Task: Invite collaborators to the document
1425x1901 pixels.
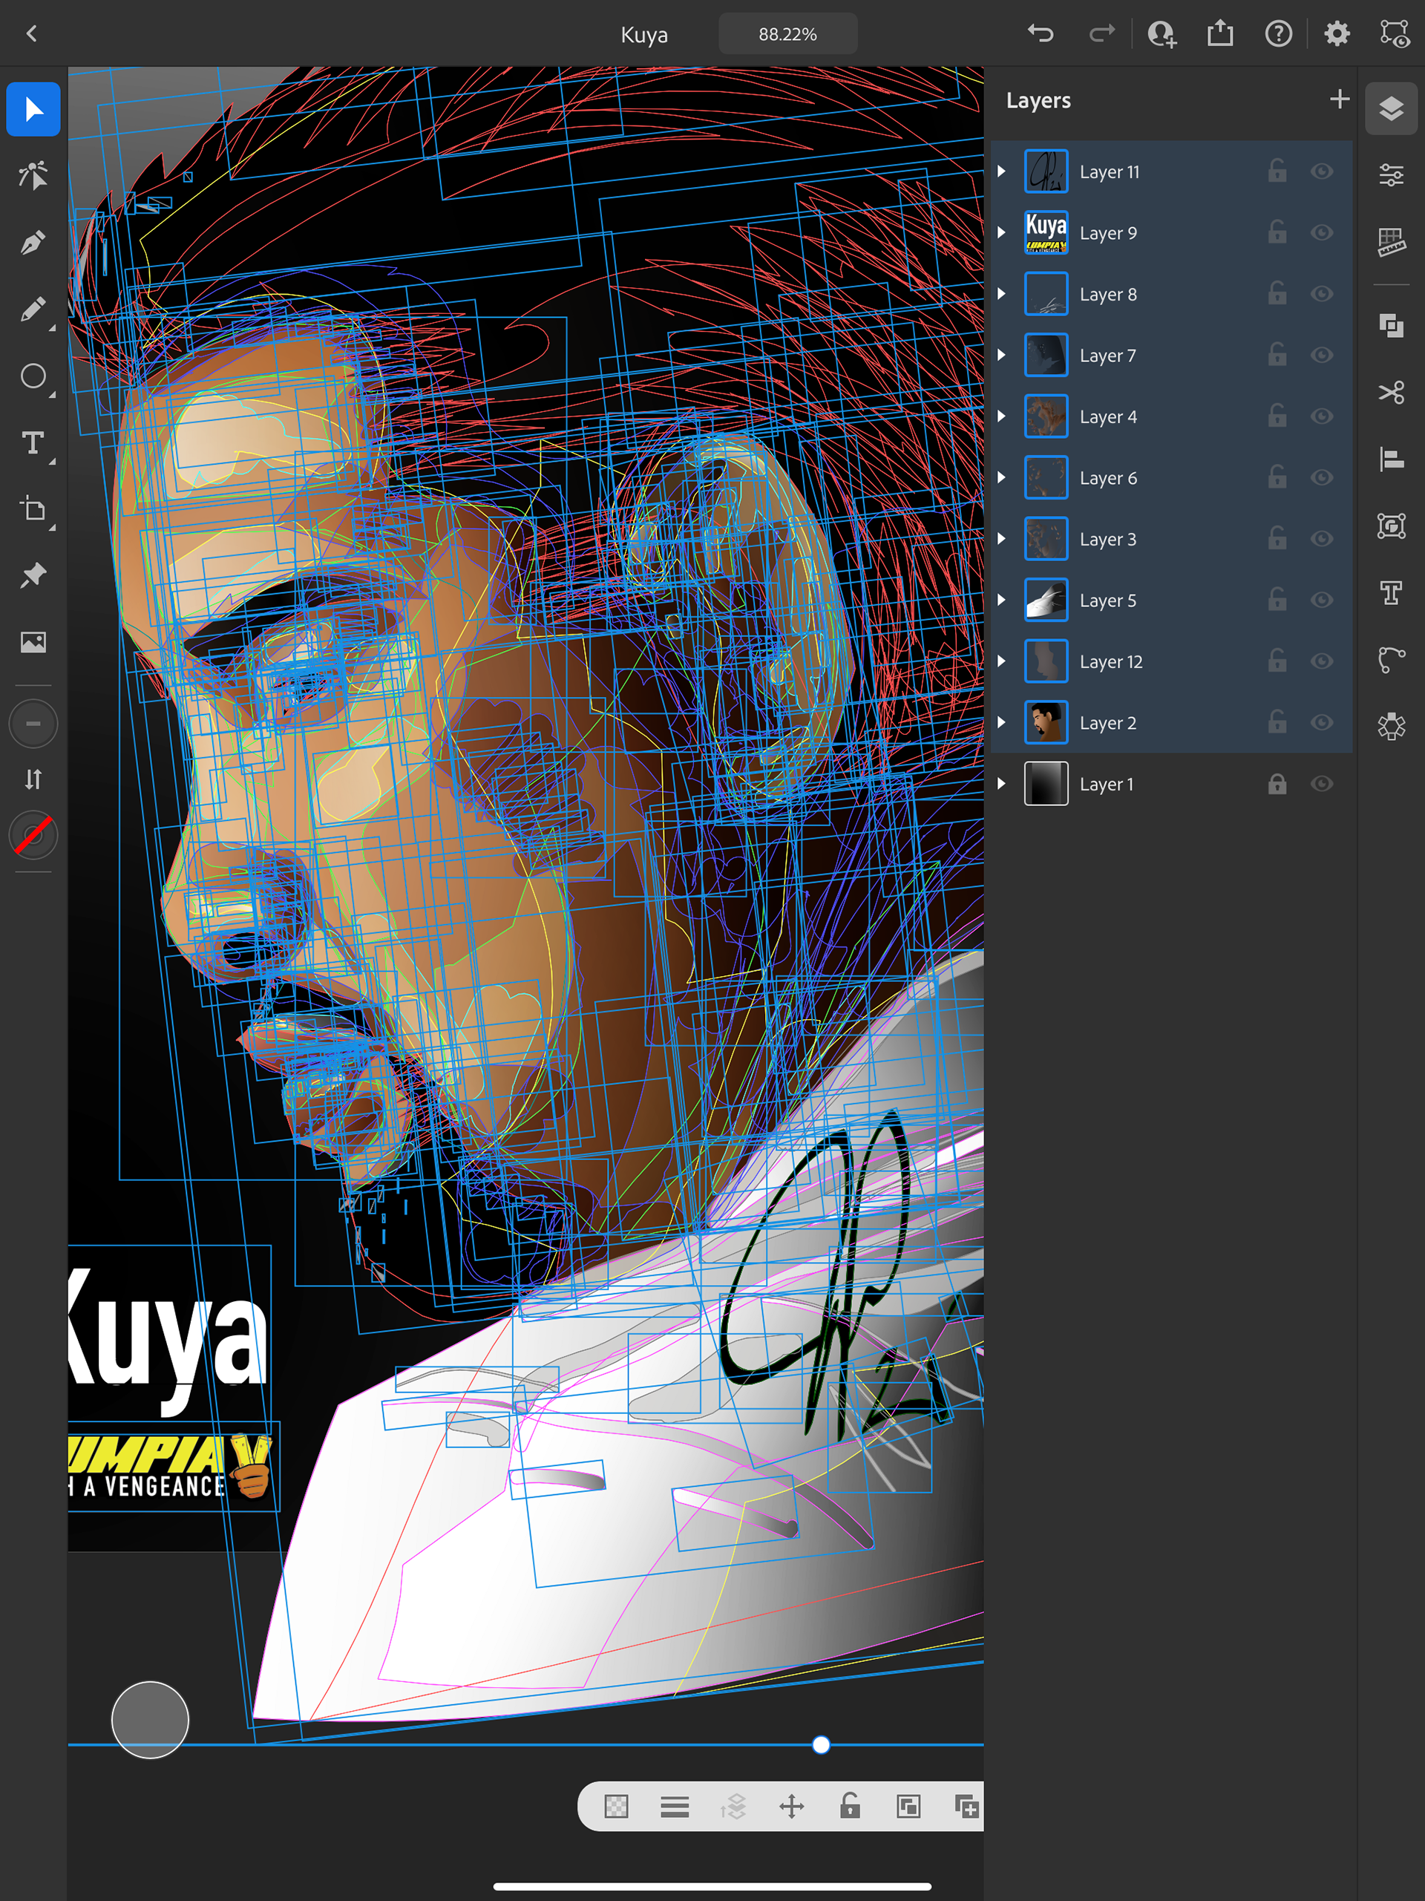Action: [x=1162, y=33]
